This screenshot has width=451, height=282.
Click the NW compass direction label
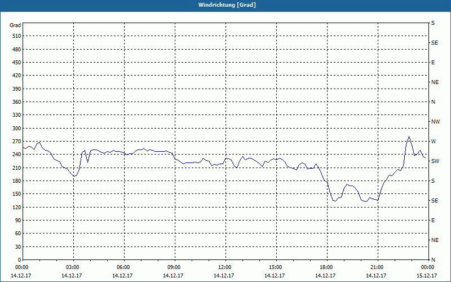point(435,122)
